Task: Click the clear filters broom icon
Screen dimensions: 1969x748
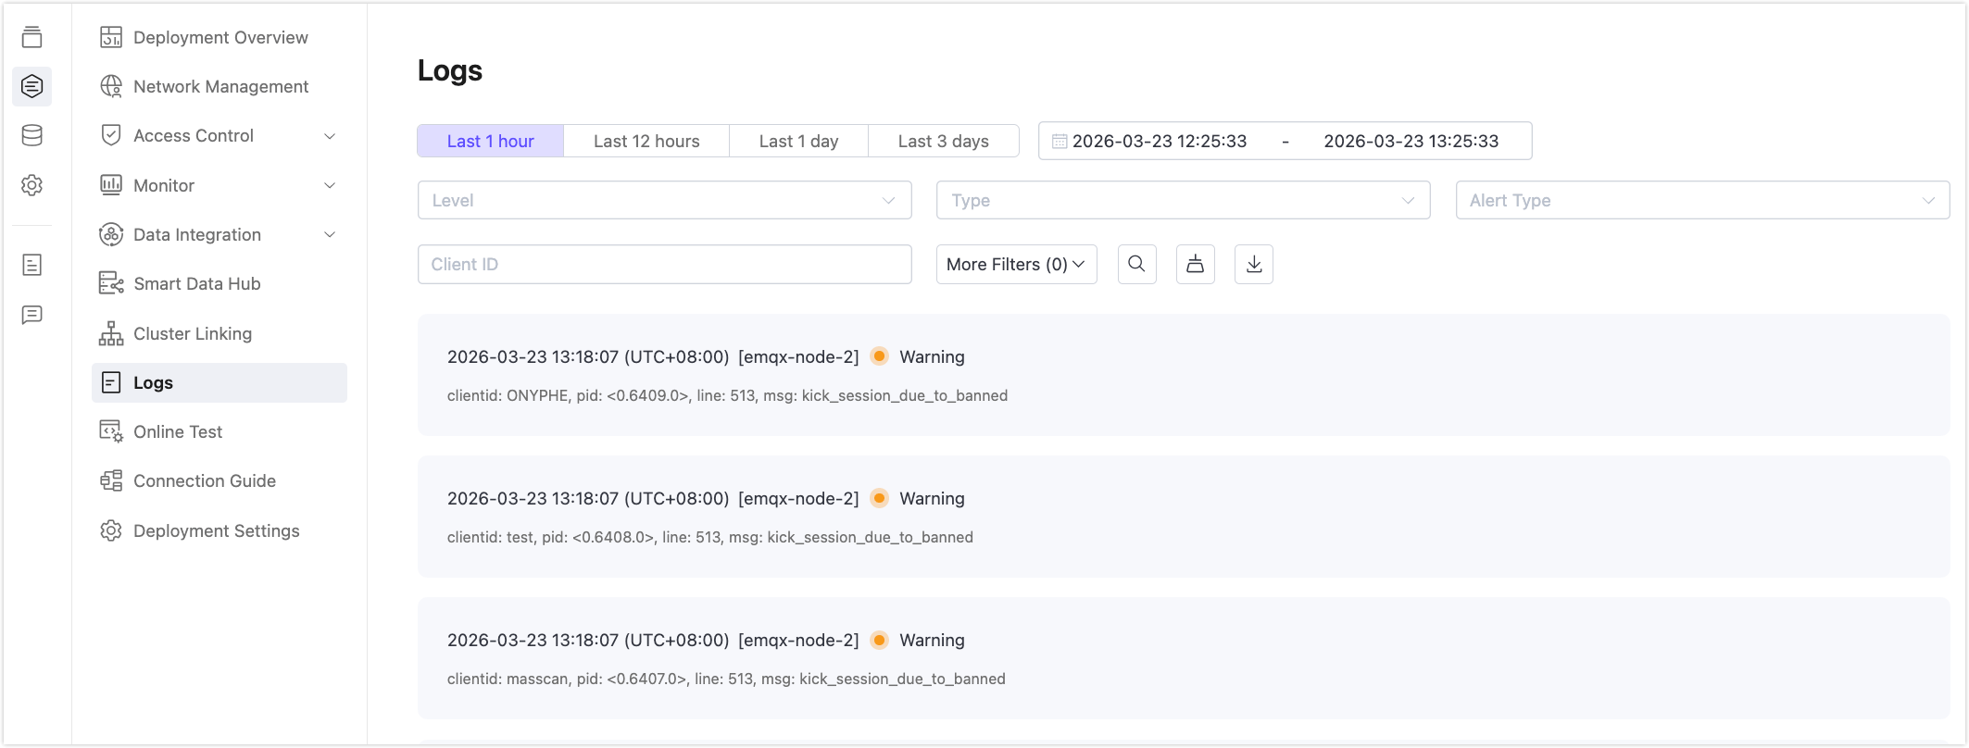Action: [1195, 264]
